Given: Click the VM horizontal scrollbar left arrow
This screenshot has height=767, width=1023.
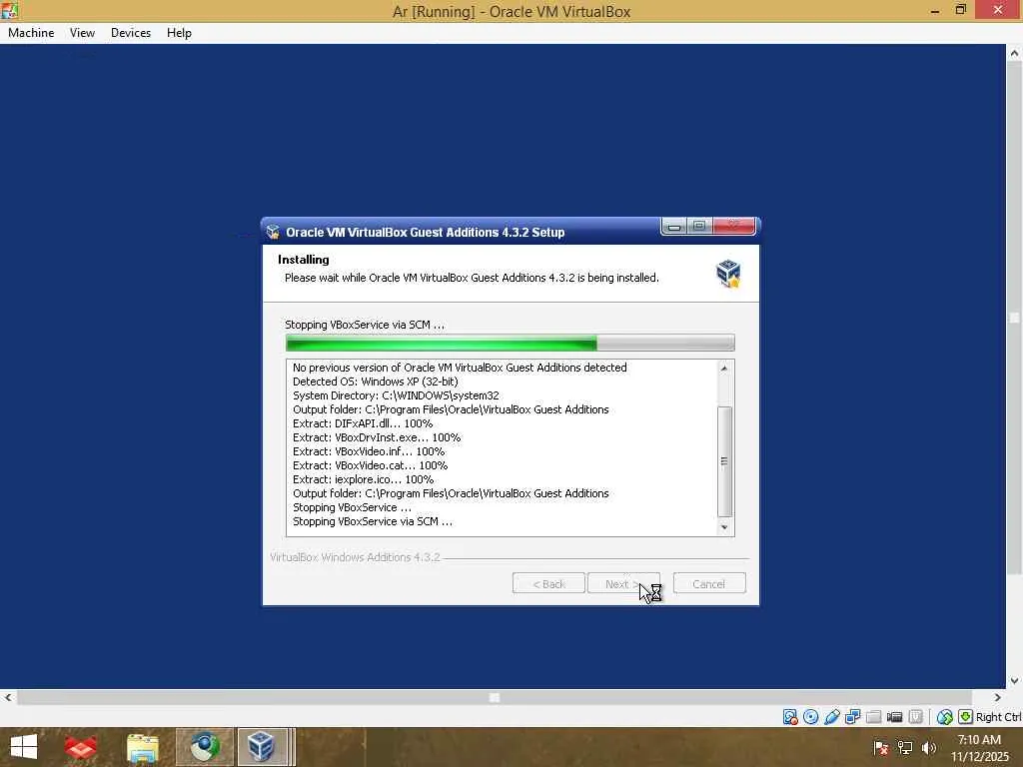Looking at the screenshot, I should point(8,697).
